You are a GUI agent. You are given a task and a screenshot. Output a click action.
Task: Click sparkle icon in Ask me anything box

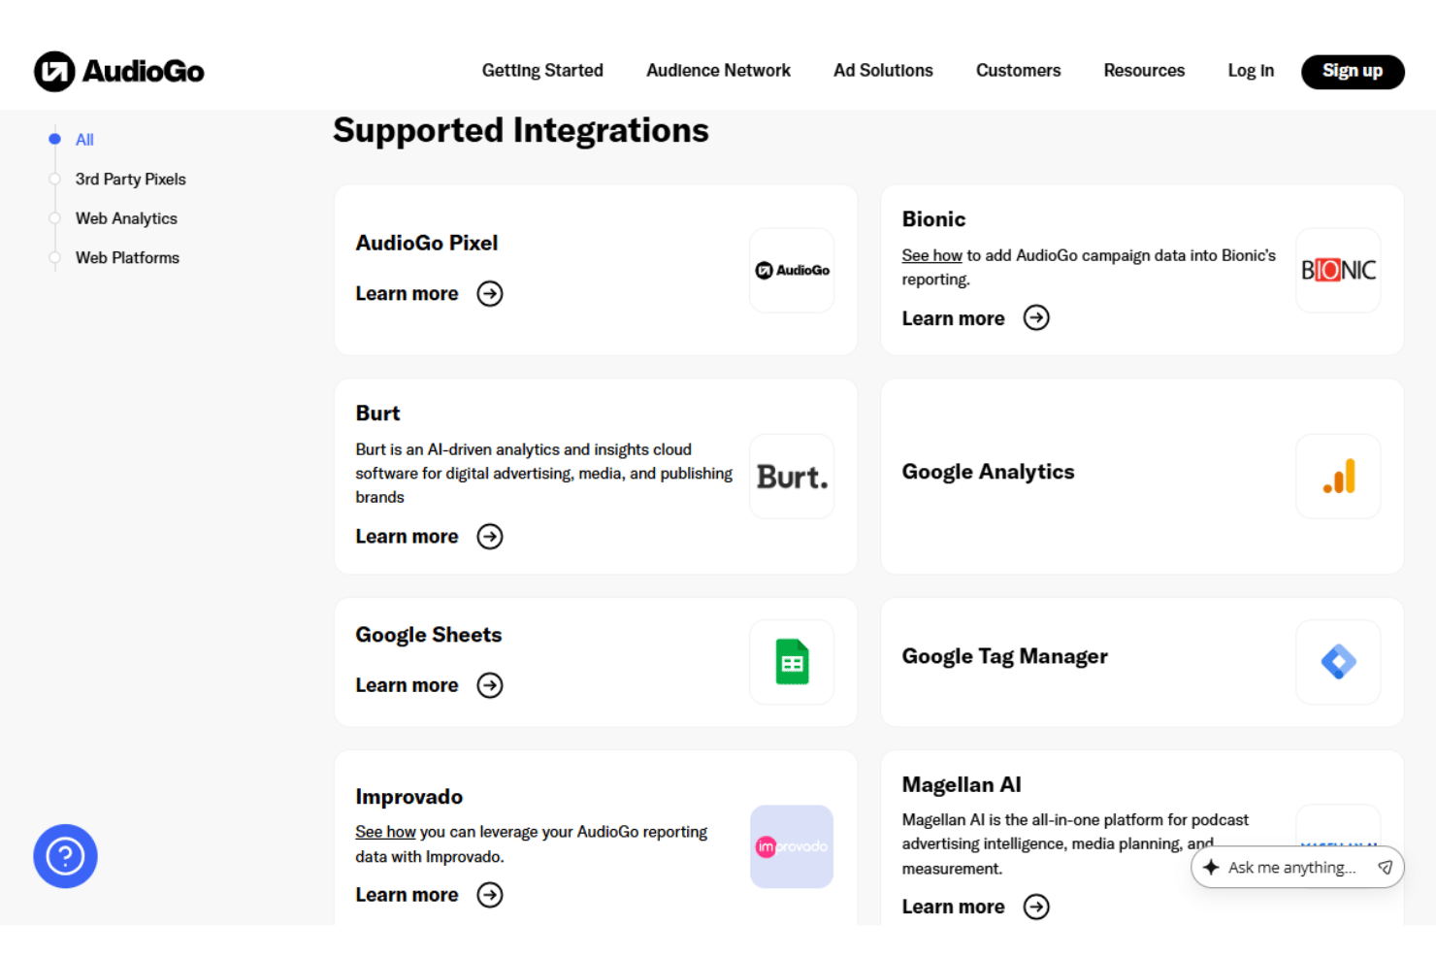point(1211,867)
